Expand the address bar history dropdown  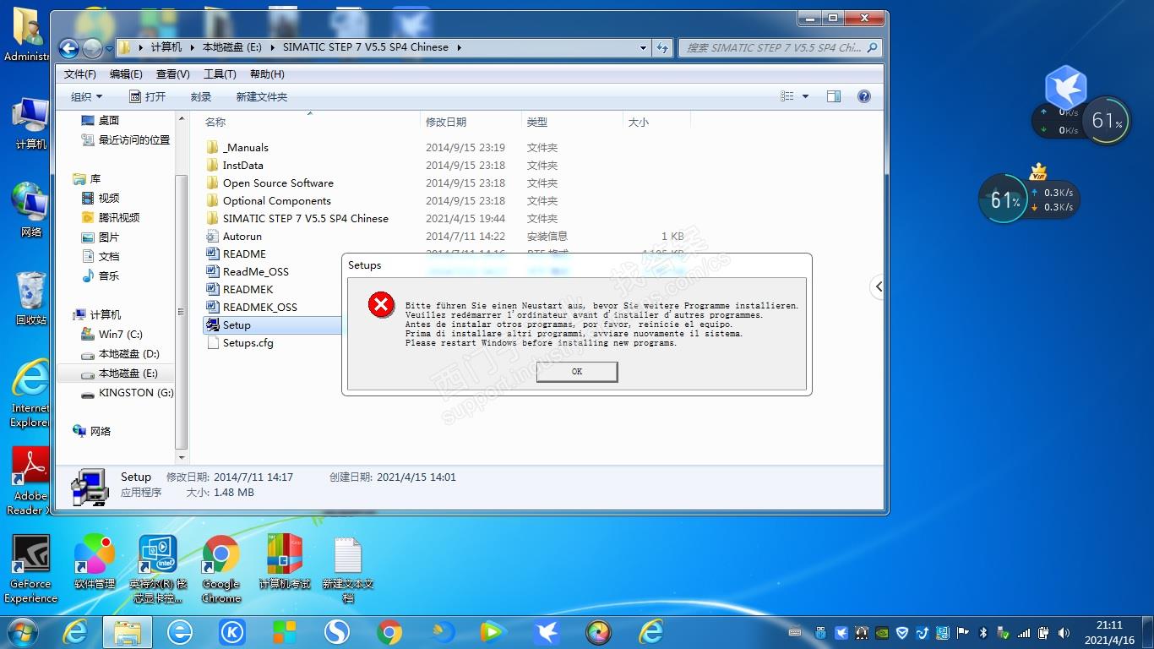coord(643,47)
